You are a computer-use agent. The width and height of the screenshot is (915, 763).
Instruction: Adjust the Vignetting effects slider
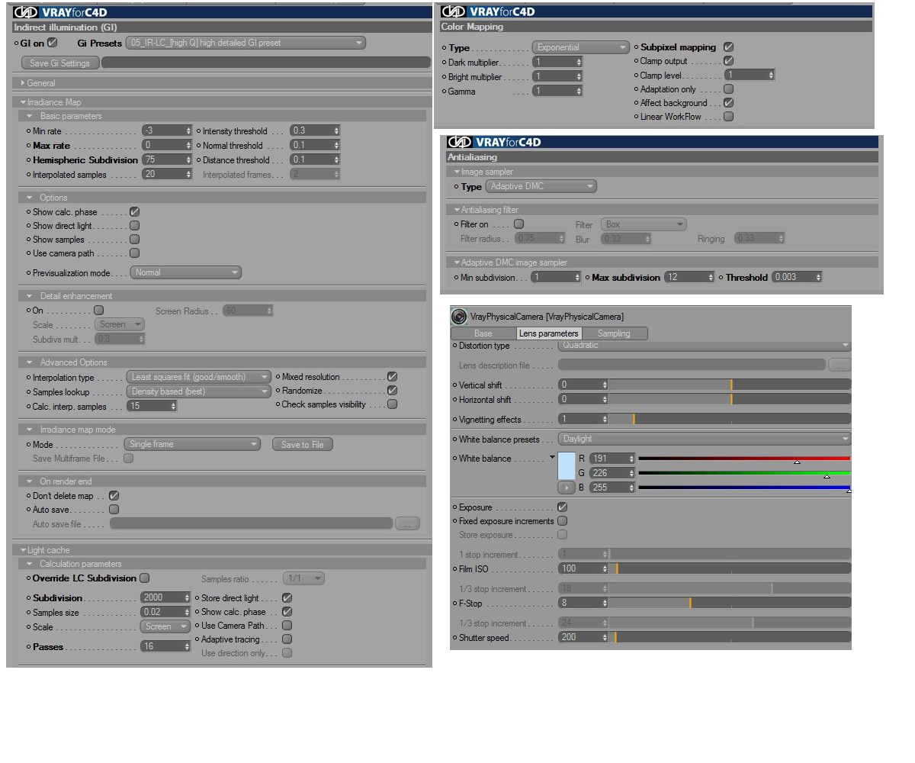click(x=730, y=419)
